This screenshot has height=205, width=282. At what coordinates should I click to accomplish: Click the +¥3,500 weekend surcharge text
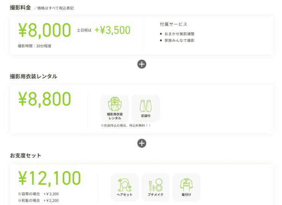pyautogui.click(x=112, y=30)
